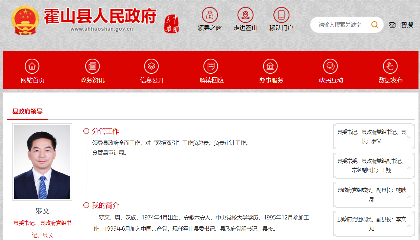
Task: Select the 罗文 leader card
Action: 374,137
